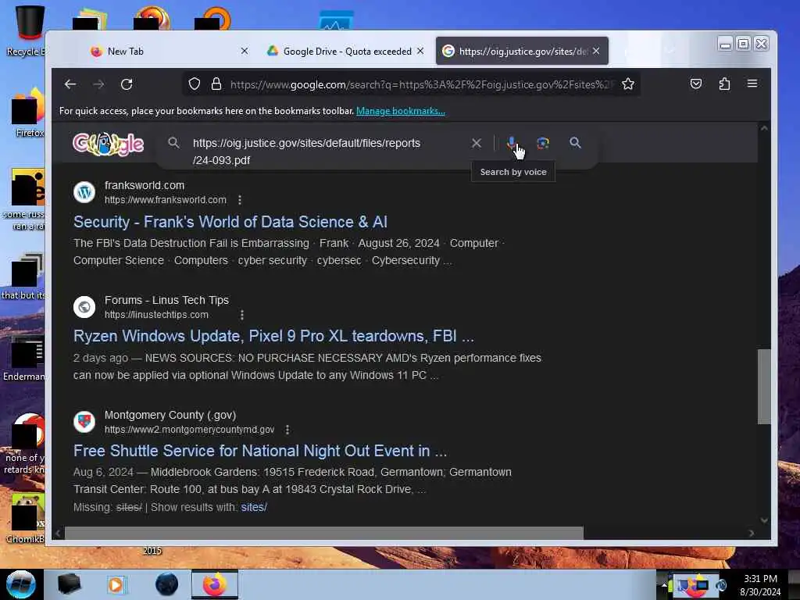
Task: Open Free Shuttle Service for National Night Out result
Action: [260, 451]
